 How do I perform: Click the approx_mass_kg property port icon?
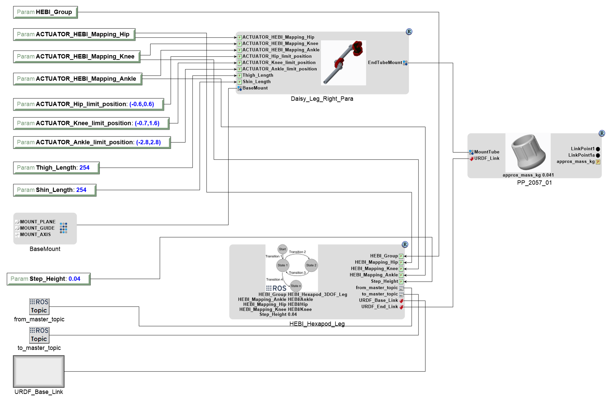point(598,162)
